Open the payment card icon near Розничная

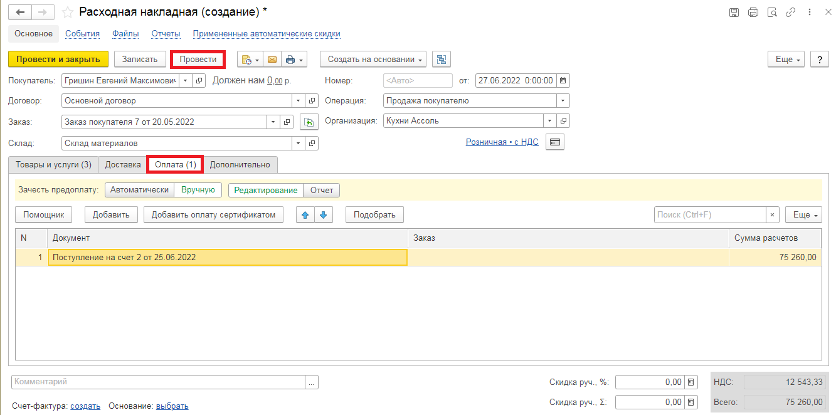[x=554, y=142]
